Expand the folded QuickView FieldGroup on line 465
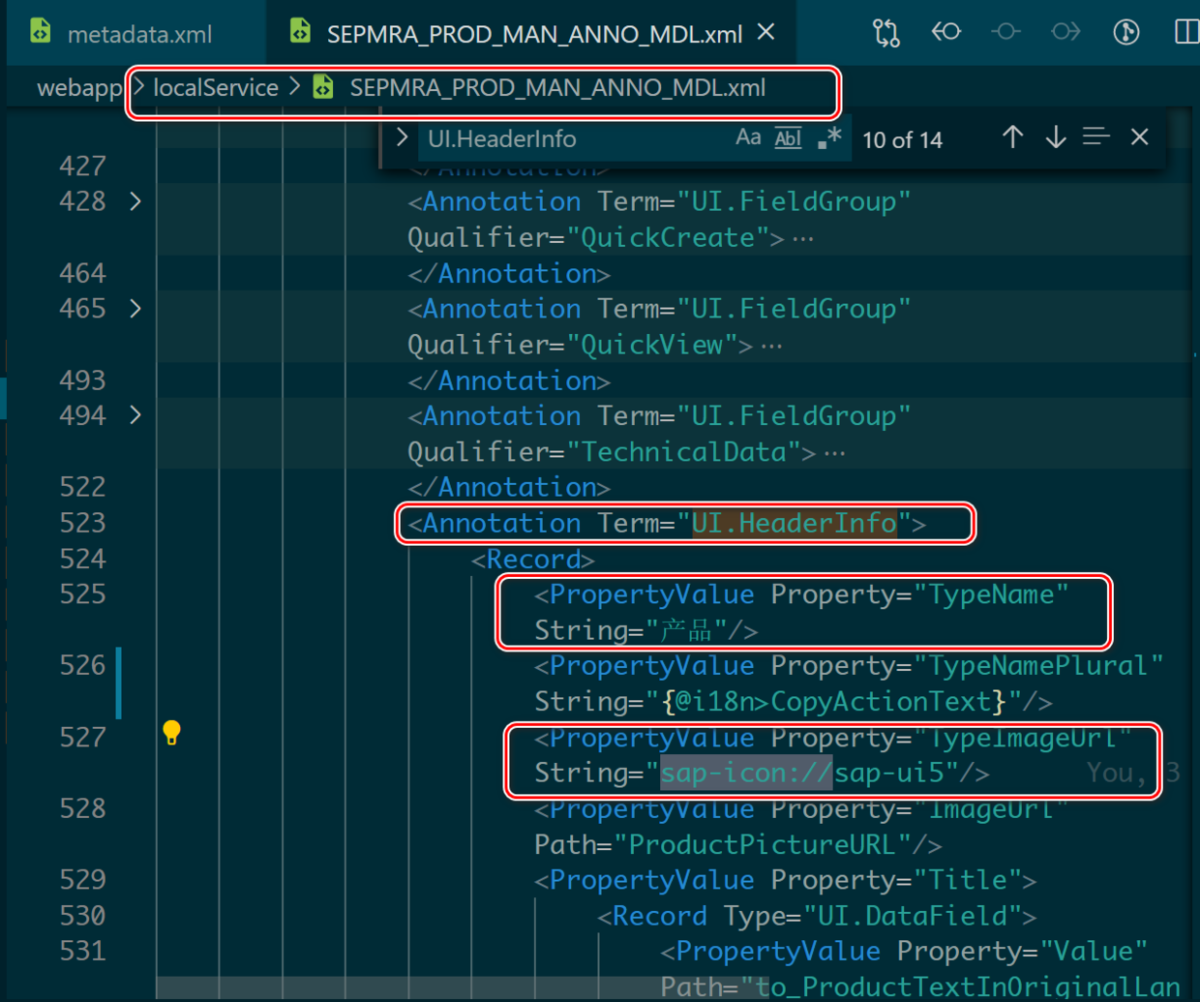 135,309
